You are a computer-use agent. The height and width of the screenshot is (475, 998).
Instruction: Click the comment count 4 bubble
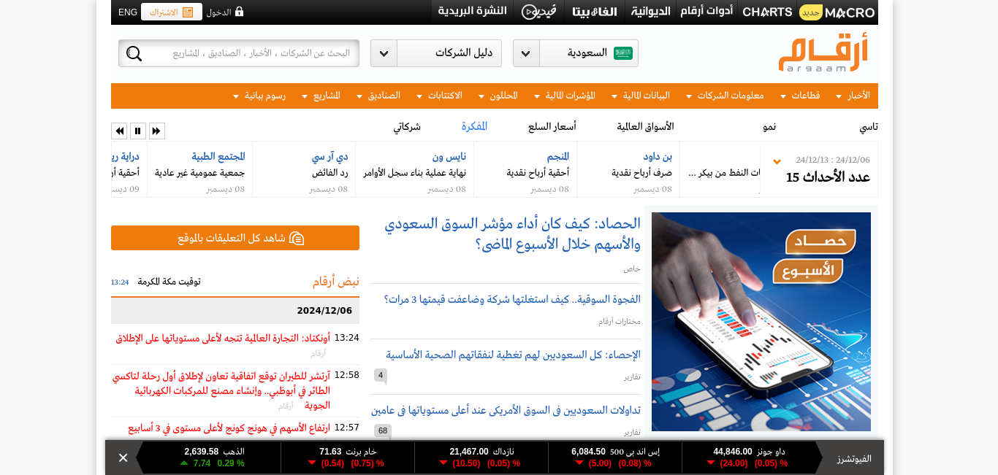380,375
